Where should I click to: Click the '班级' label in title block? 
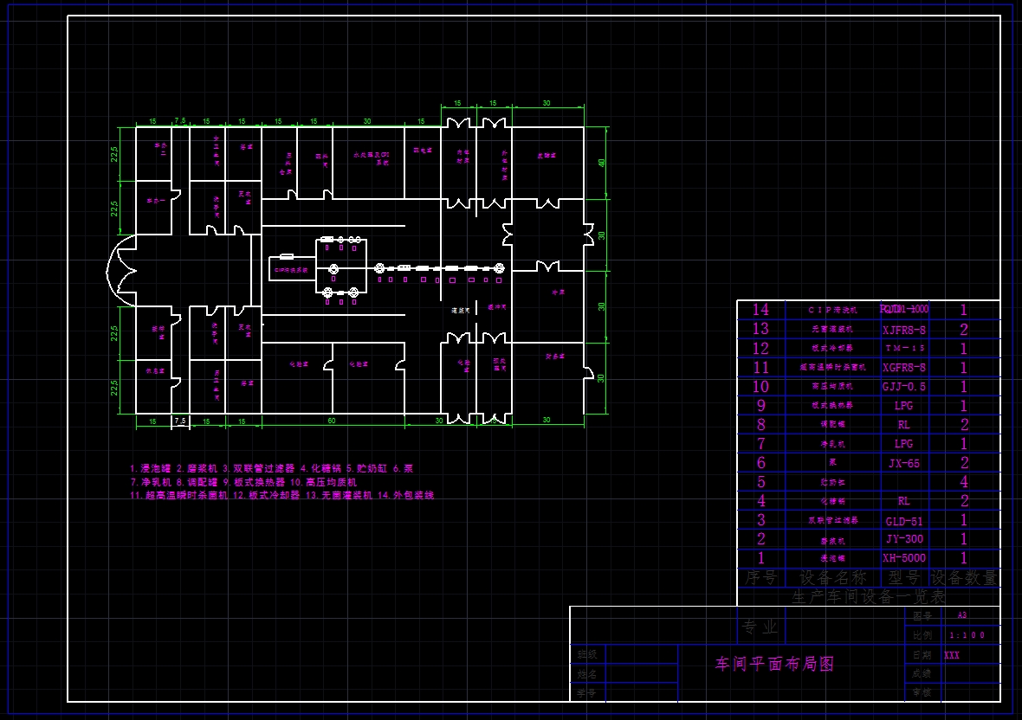[x=587, y=654]
